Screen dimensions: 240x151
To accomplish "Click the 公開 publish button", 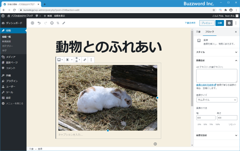I will point(220,23).
